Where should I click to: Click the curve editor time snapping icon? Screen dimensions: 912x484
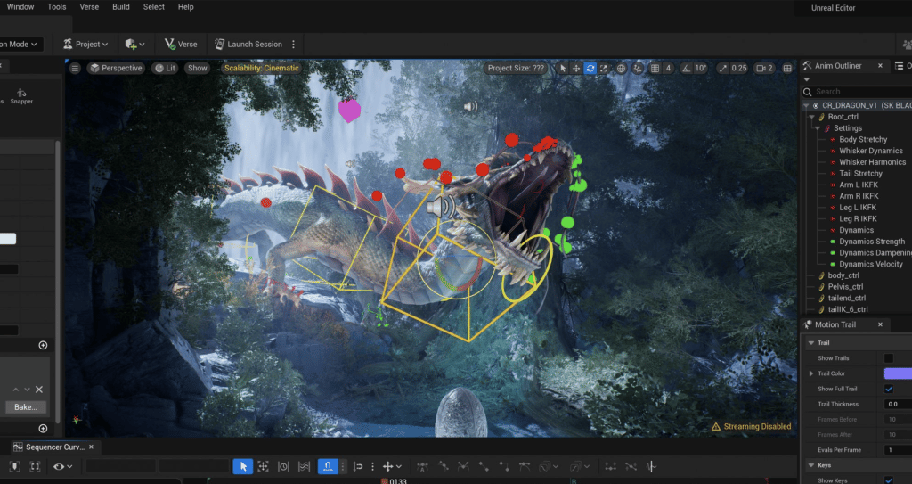(x=283, y=466)
